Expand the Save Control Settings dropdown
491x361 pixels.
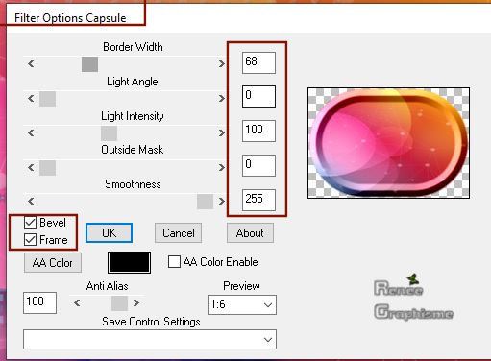coord(150,339)
